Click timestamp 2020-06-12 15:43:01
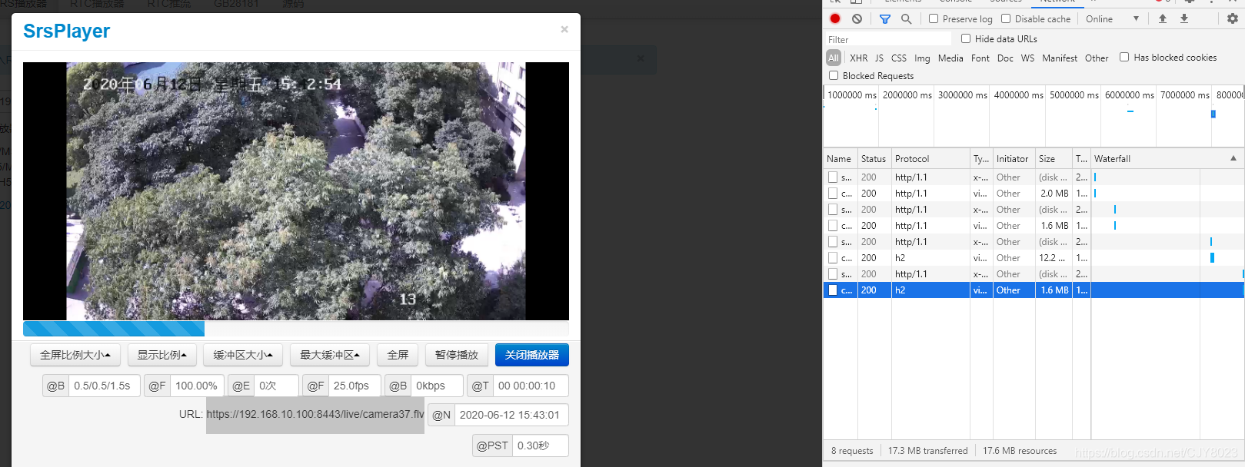This screenshot has height=467, width=1245. [511, 415]
